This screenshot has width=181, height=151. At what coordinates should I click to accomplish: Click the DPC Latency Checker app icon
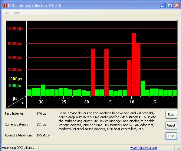[5, 5]
